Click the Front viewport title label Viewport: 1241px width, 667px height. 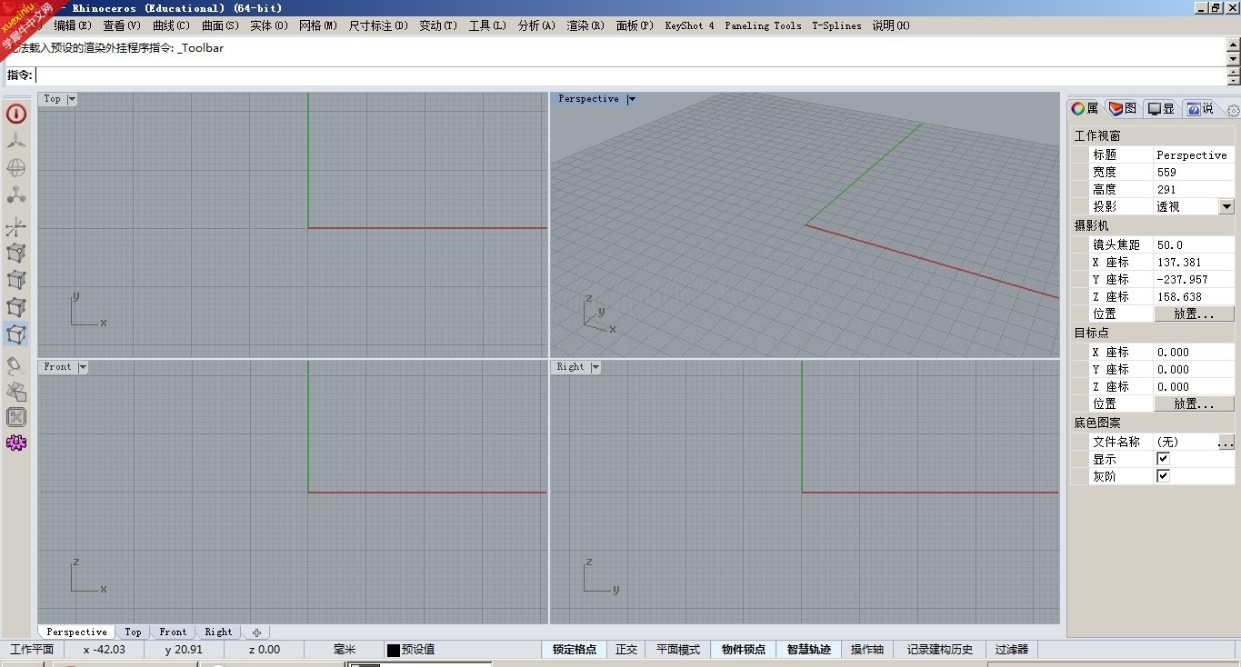click(x=57, y=367)
